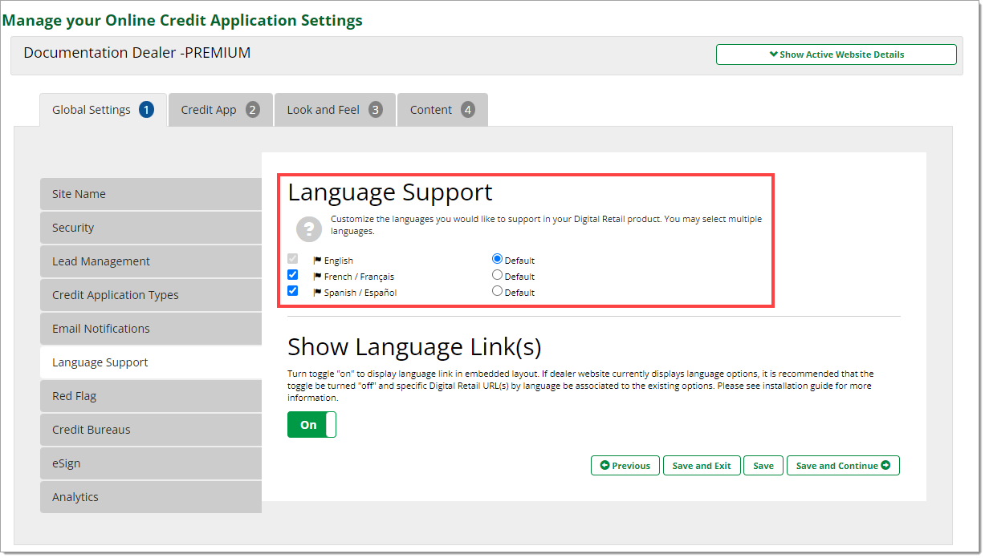The width and height of the screenshot is (985, 558).
Task: Click step number 4 badge on Content
Action: (x=468, y=110)
